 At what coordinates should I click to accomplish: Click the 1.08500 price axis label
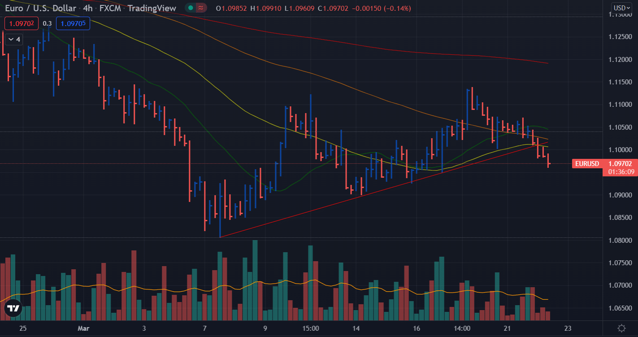coord(620,218)
